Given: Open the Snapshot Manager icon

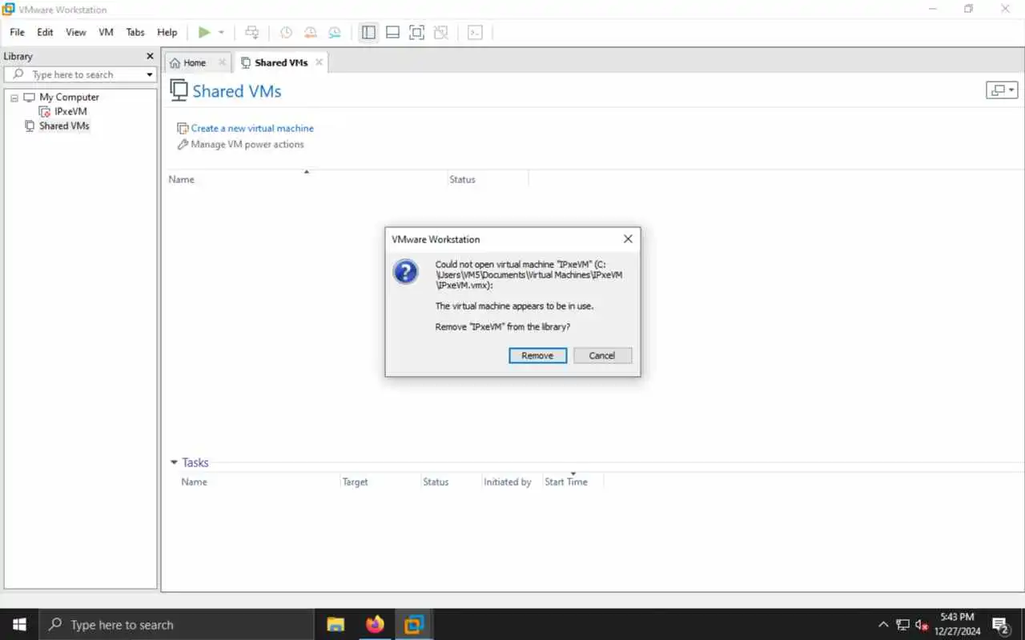Looking at the screenshot, I should coord(334,32).
